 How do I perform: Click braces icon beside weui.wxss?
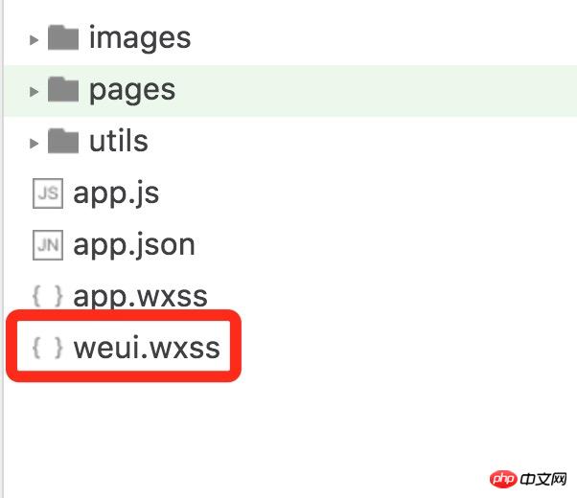[48, 348]
